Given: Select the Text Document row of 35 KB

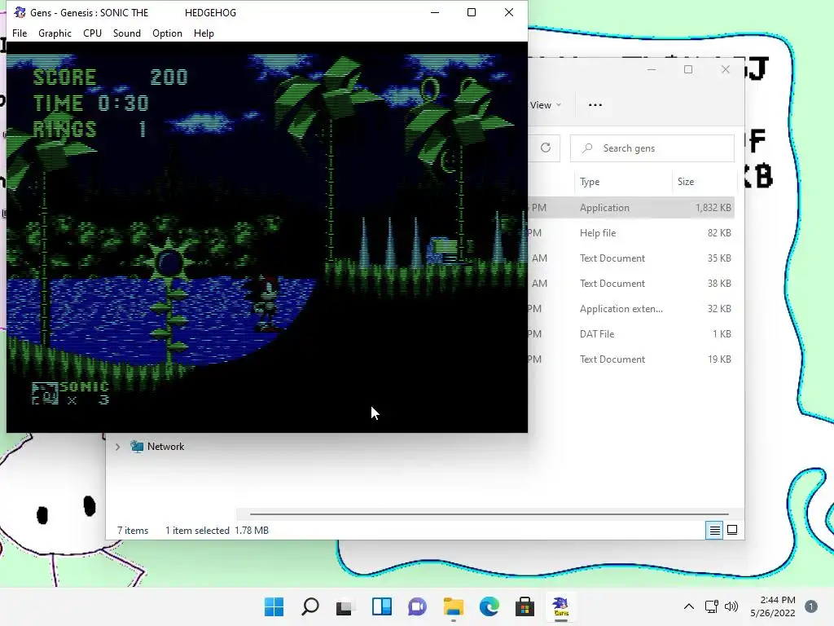Looking at the screenshot, I should [x=631, y=258].
